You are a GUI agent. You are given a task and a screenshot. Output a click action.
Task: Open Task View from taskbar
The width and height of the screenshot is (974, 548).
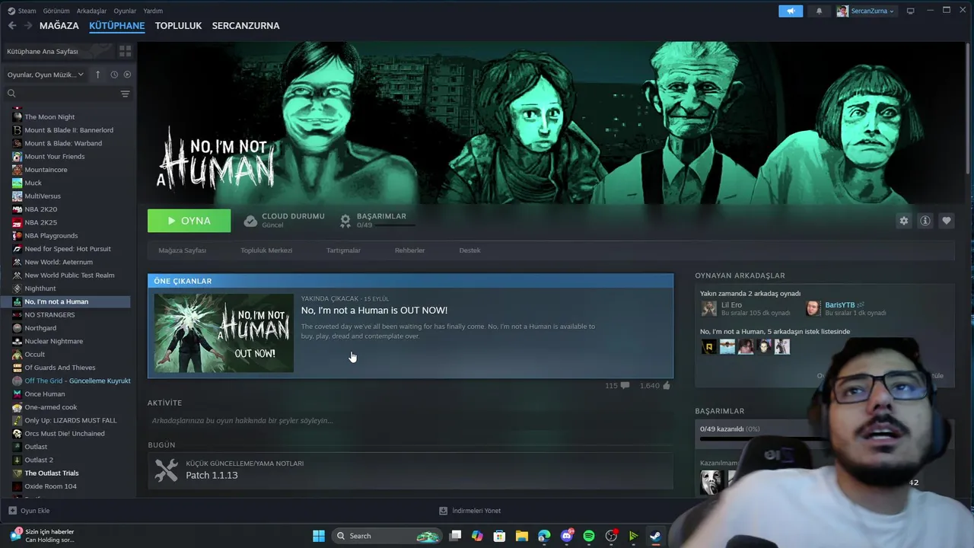[x=455, y=536]
